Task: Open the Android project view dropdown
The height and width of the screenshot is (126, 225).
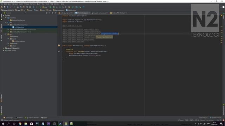Action: coord(15,13)
